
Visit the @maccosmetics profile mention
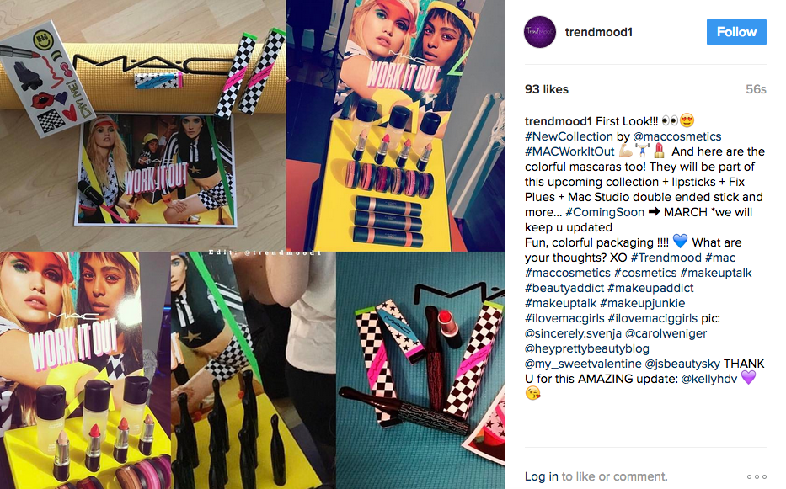tap(677, 136)
